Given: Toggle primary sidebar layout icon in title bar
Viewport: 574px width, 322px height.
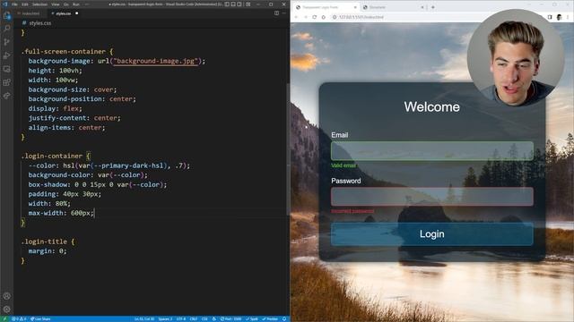Looking at the screenshot, I should 227,4.
